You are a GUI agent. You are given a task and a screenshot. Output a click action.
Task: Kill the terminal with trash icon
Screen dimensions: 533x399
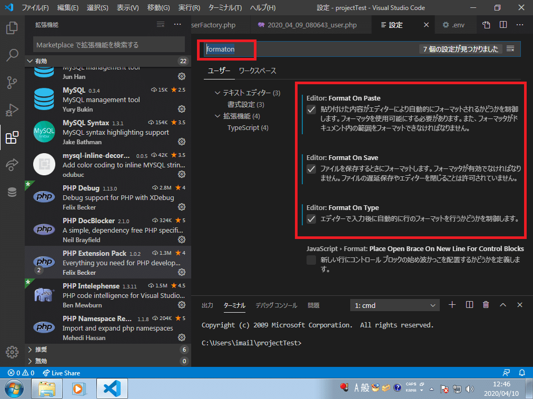pos(486,305)
